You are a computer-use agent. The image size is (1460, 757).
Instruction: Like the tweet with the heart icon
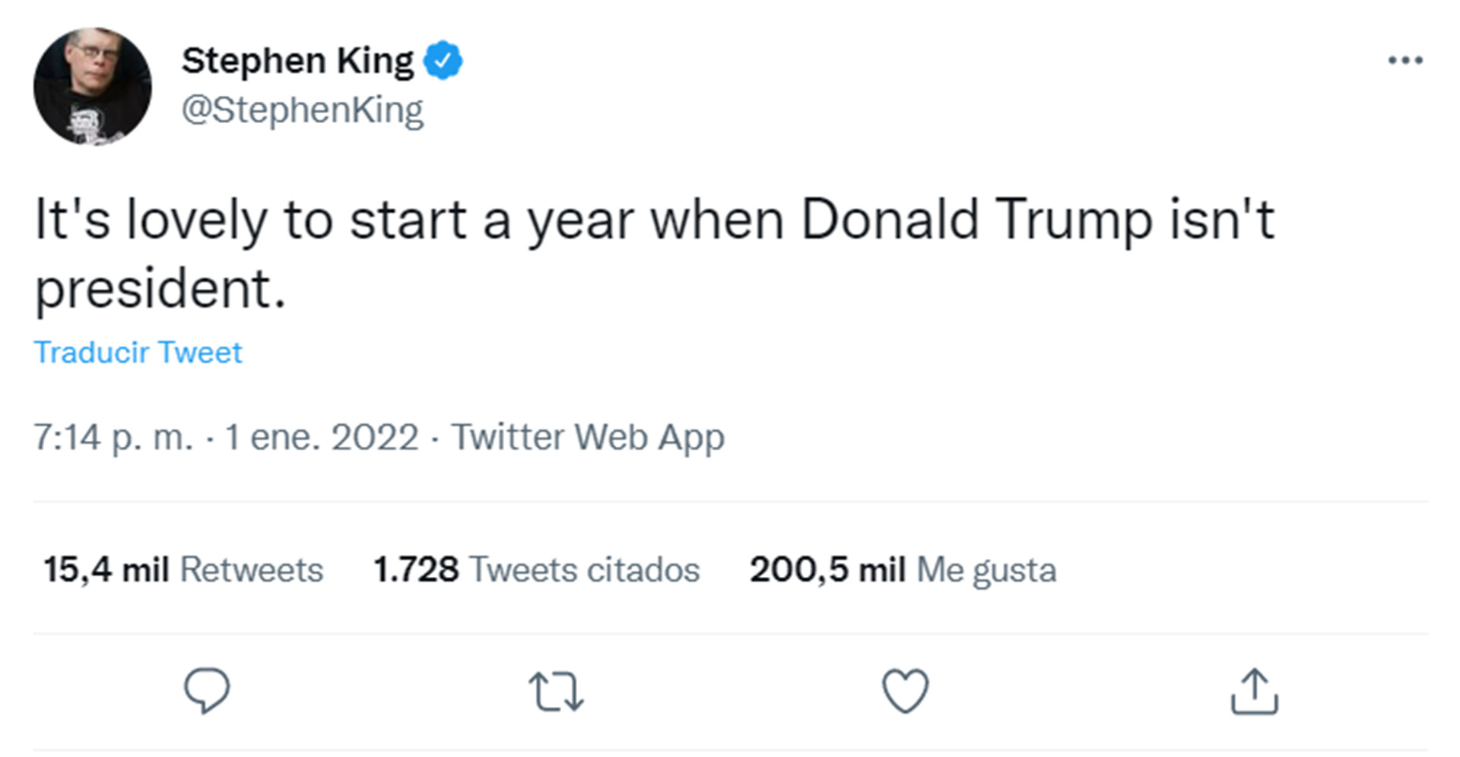[x=905, y=690]
